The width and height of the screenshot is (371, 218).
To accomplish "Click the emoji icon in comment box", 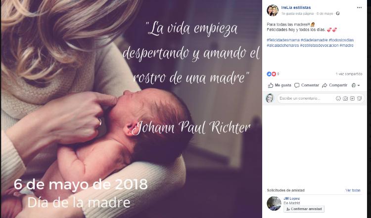I will click(338, 98).
